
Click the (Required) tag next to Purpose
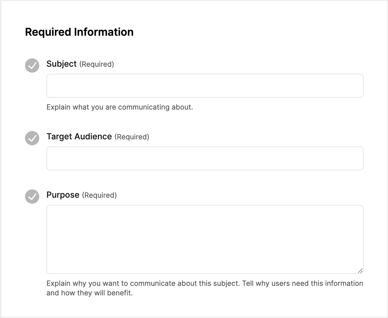pos(99,195)
